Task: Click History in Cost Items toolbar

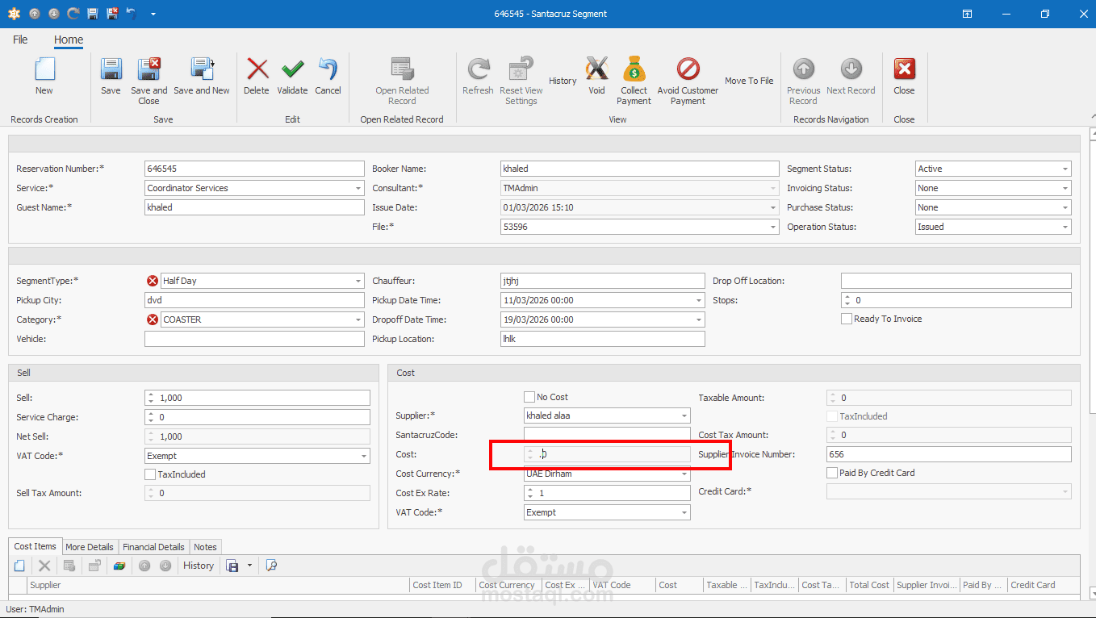Action: pos(199,566)
